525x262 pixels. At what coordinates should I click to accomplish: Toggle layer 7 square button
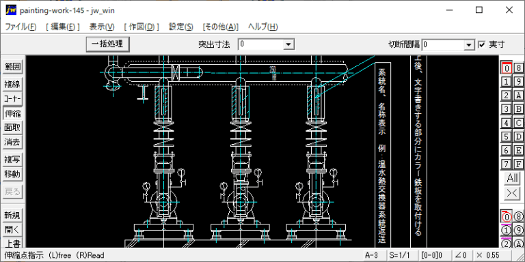507,164
